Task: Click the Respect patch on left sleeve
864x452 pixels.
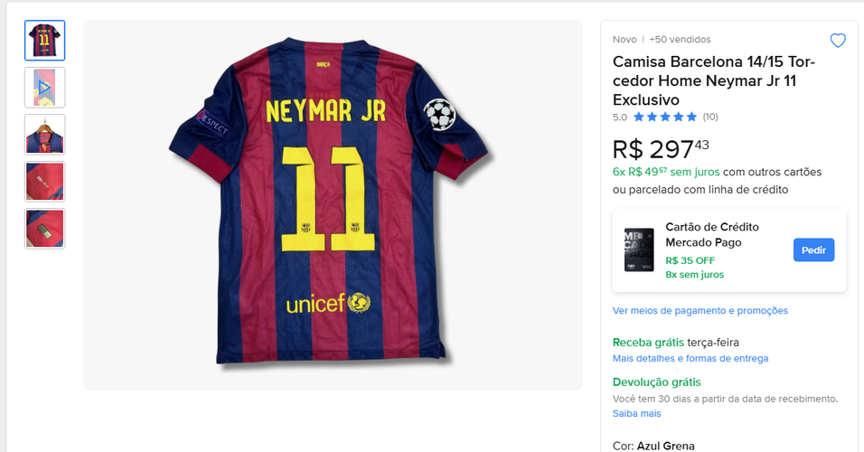Action: (212, 122)
